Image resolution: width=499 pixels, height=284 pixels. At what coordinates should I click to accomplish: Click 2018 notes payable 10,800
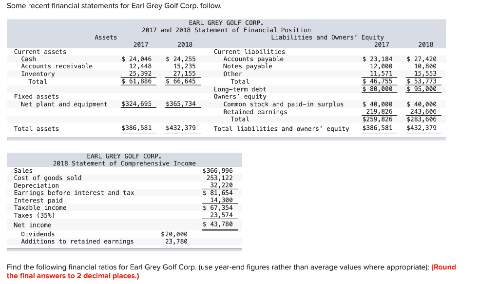(x=425, y=66)
